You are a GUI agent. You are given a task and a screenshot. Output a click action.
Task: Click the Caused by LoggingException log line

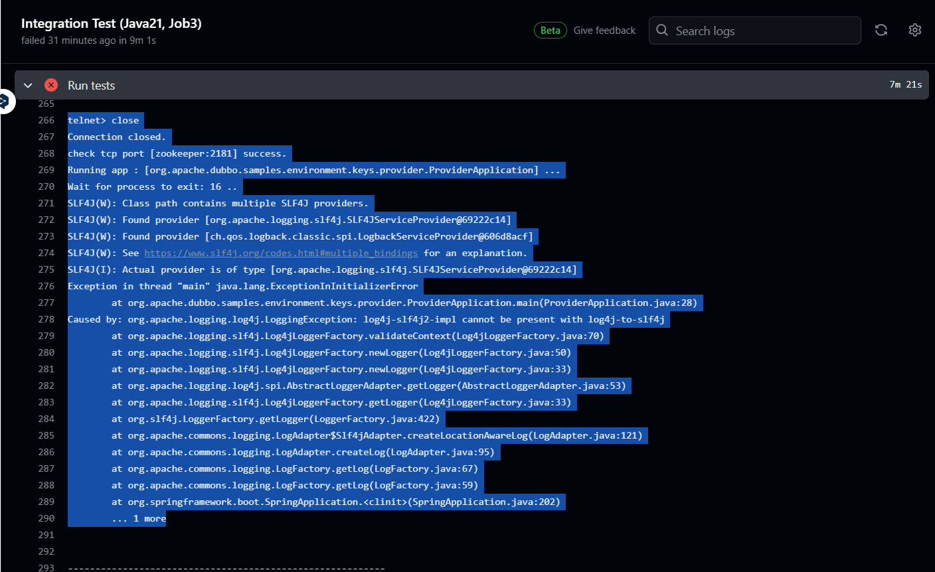pyautogui.click(x=366, y=319)
